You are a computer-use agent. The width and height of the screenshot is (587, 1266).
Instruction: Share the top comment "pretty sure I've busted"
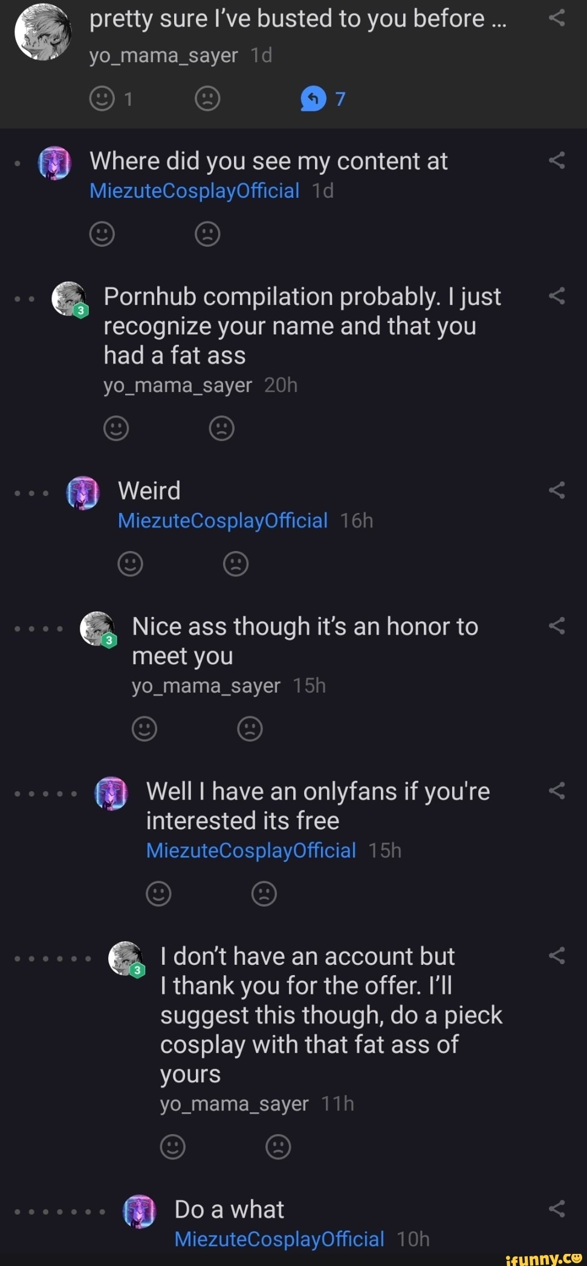(557, 19)
